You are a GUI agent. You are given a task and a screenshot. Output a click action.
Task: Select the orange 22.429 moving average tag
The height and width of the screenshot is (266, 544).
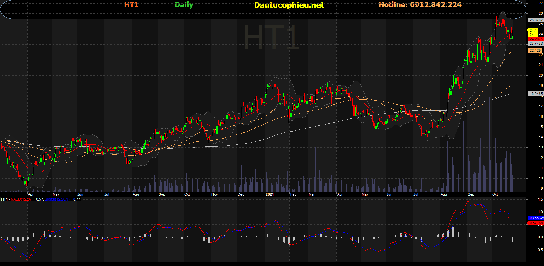pyautogui.click(x=535, y=51)
